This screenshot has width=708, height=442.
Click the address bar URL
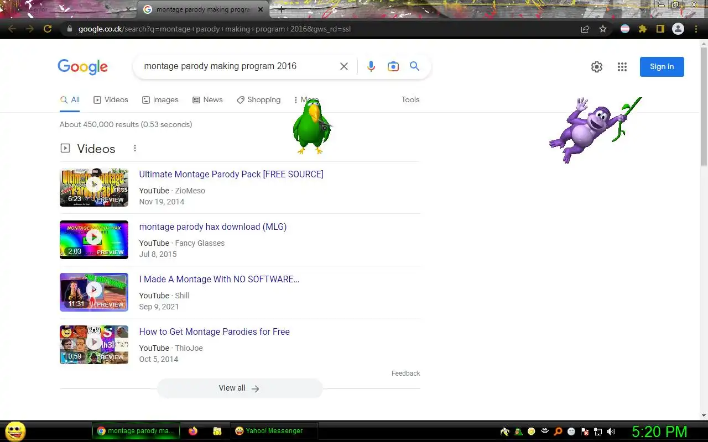[215, 29]
